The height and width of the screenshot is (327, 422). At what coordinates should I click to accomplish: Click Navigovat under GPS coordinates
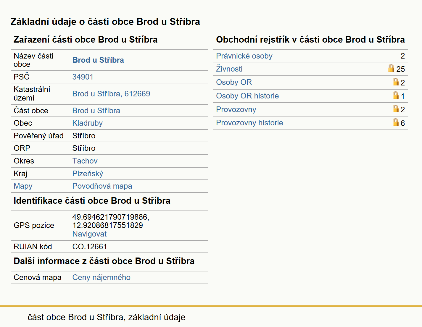(x=89, y=234)
